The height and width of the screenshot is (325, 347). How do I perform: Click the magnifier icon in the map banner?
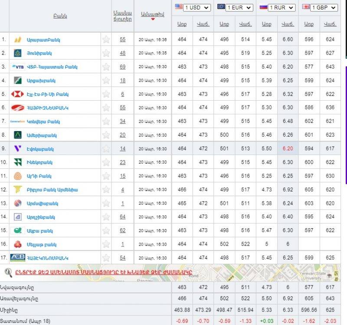(x=8, y=272)
